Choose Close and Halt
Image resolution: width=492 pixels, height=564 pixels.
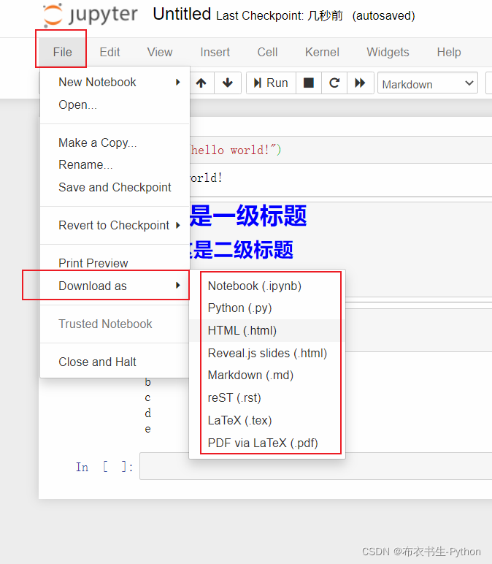click(x=115, y=362)
